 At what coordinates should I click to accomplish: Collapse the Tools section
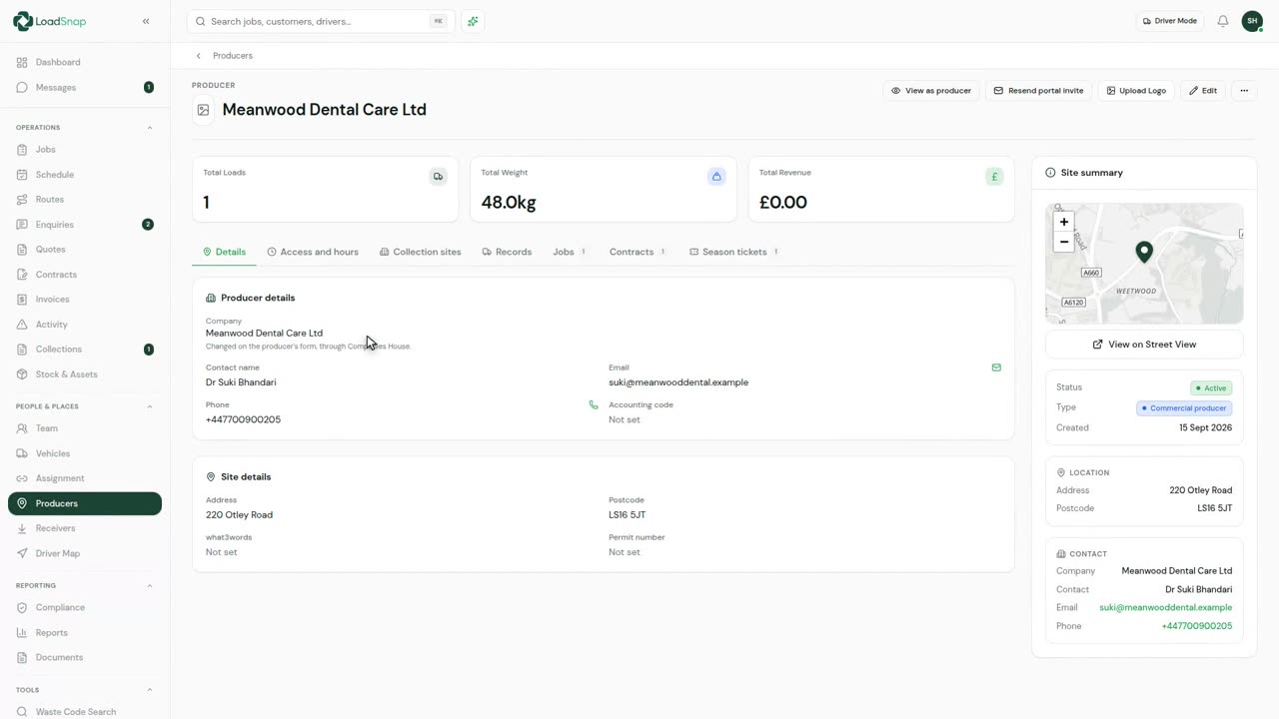pos(150,690)
